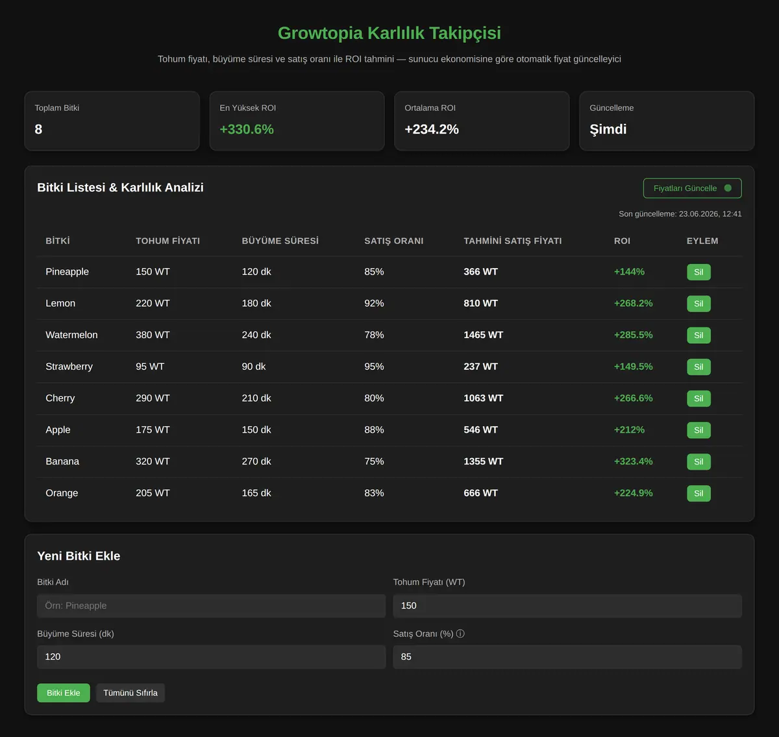
Task: Click the Şimdi update status value
Action: pyautogui.click(x=608, y=129)
